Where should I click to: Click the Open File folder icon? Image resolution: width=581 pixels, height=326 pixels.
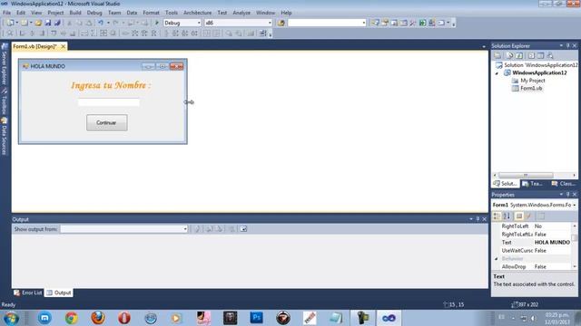38,23
